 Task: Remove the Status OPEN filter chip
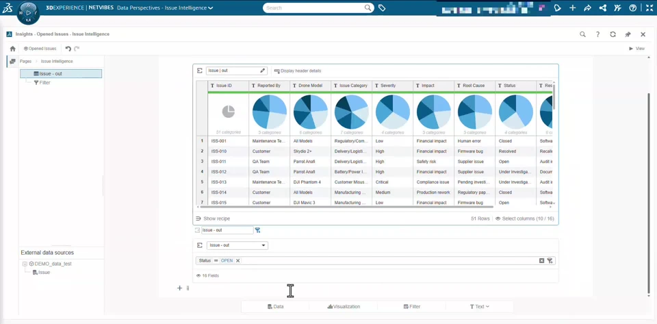pyautogui.click(x=237, y=261)
